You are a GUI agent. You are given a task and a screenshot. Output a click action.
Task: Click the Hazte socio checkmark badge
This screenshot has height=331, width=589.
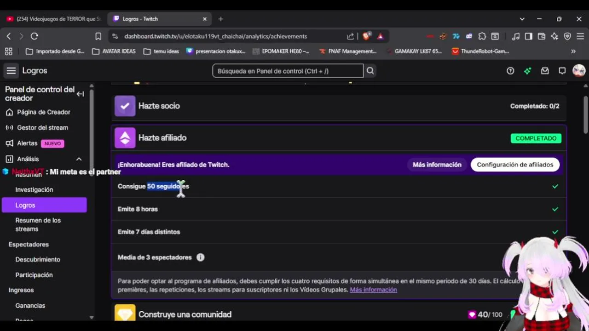(x=125, y=106)
